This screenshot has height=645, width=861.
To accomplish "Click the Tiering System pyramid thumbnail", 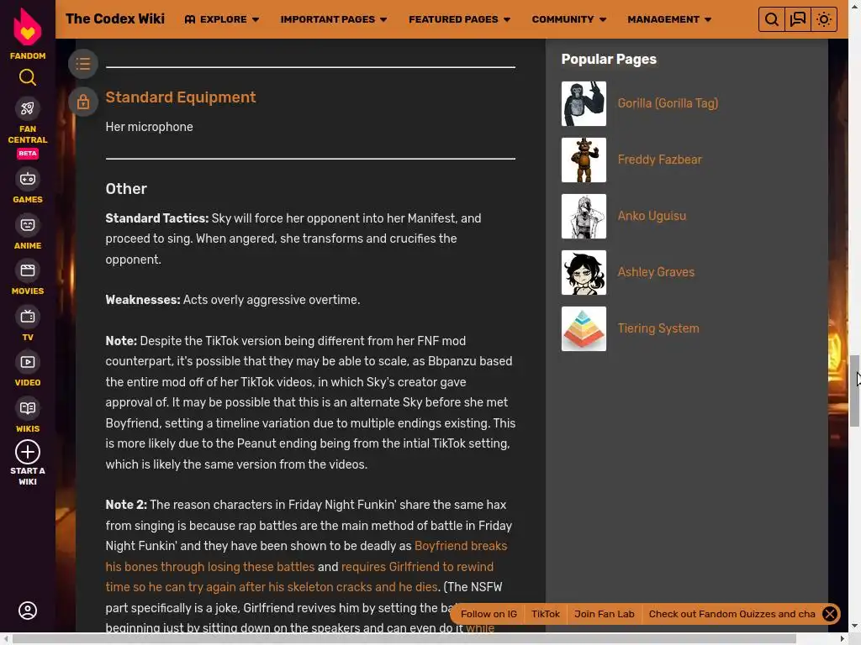I will click(584, 328).
